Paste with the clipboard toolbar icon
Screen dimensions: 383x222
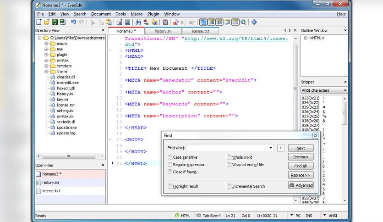(x=109, y=22)
